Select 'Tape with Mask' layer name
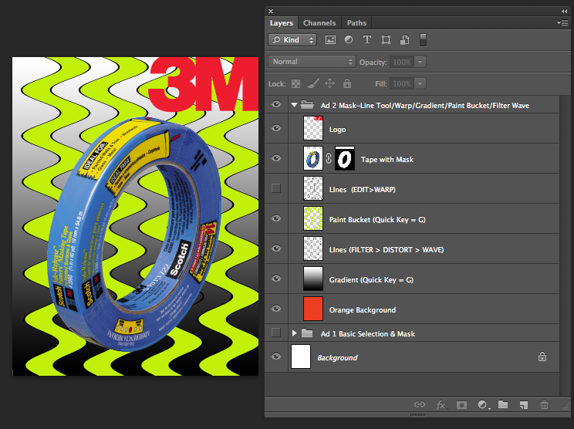 tap(387, 160)
